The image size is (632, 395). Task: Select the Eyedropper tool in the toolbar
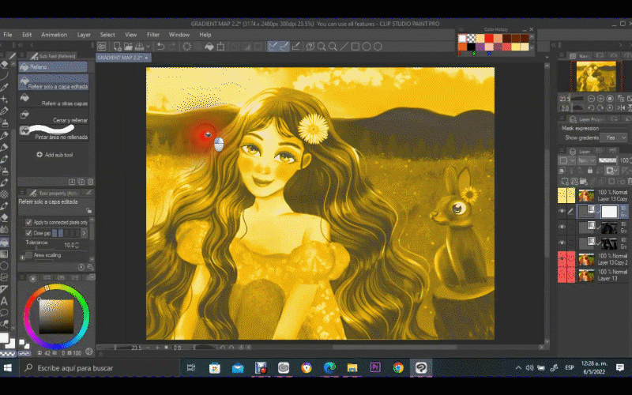(5, 86)
